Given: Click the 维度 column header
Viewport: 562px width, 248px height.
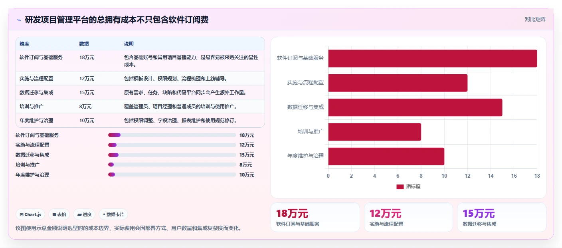Looking at the screenshot, I should pyautogui.click(x=24, y=44).
